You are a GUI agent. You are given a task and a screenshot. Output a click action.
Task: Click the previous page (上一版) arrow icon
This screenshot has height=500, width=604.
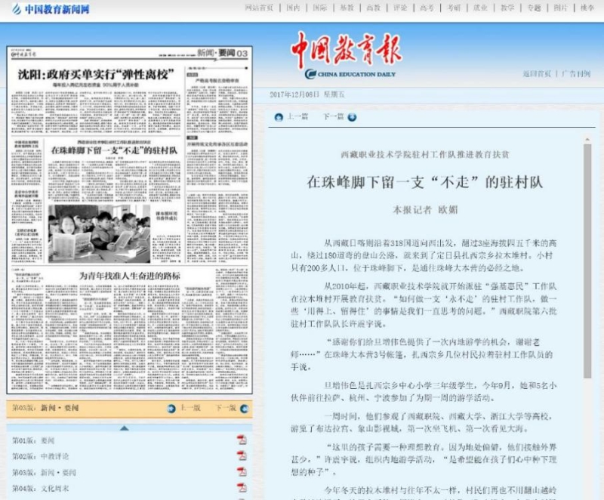point(171,409)
